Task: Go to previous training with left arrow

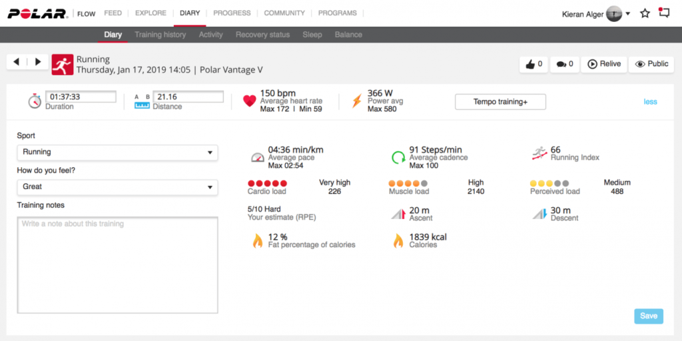Action: tap(17, 62)
